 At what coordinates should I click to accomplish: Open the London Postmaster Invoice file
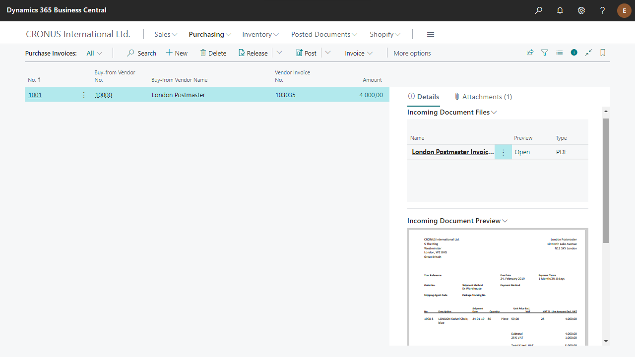pyautogui.click(x=453, y=152)
